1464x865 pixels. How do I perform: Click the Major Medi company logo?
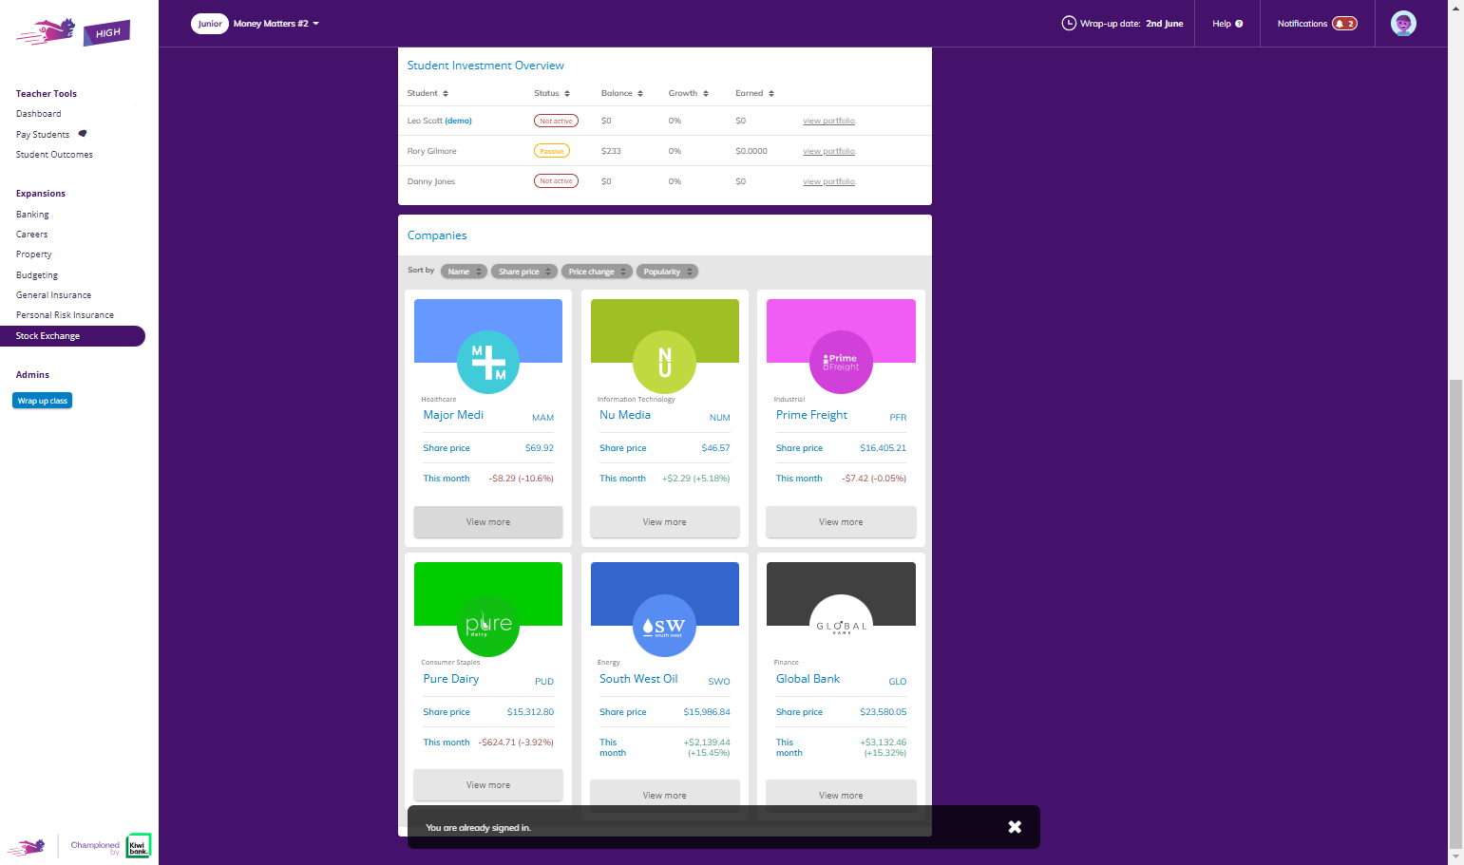click(x=488, y=362)
